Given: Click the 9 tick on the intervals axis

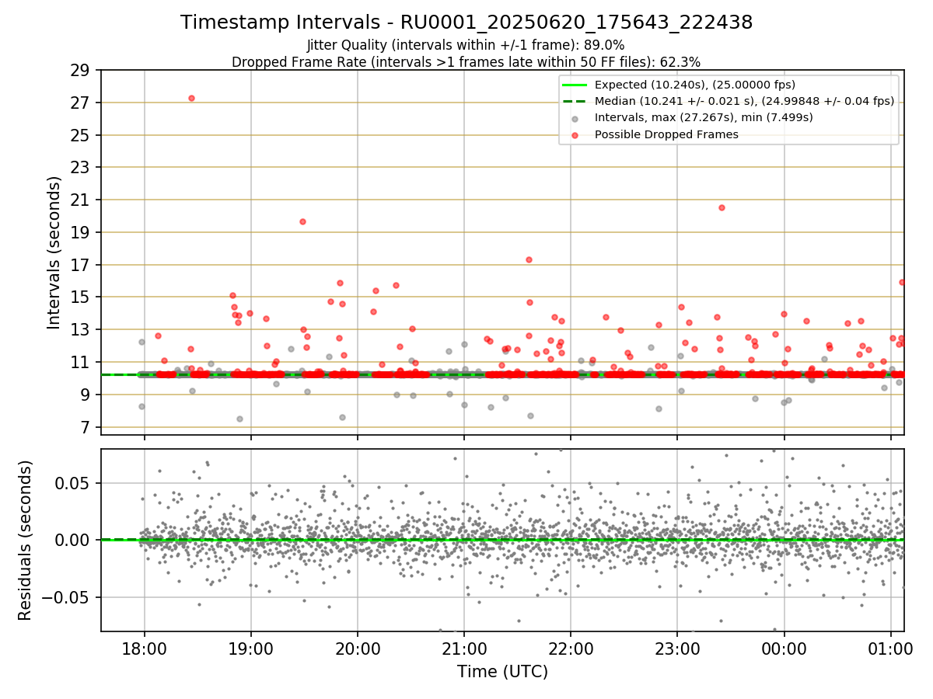Looking at the screenshot, I should point(86,395).
